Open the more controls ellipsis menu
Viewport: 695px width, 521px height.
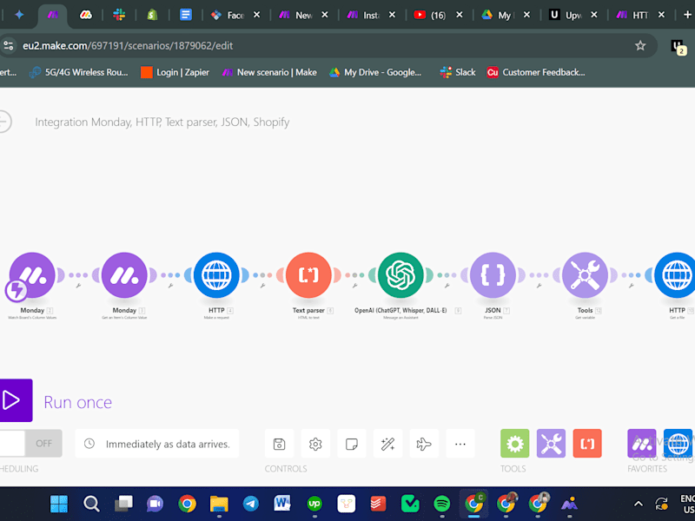(460, 444)
